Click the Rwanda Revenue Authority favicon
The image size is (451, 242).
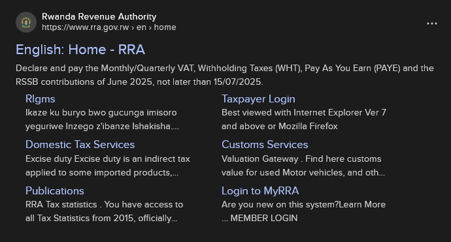(26, 22)
